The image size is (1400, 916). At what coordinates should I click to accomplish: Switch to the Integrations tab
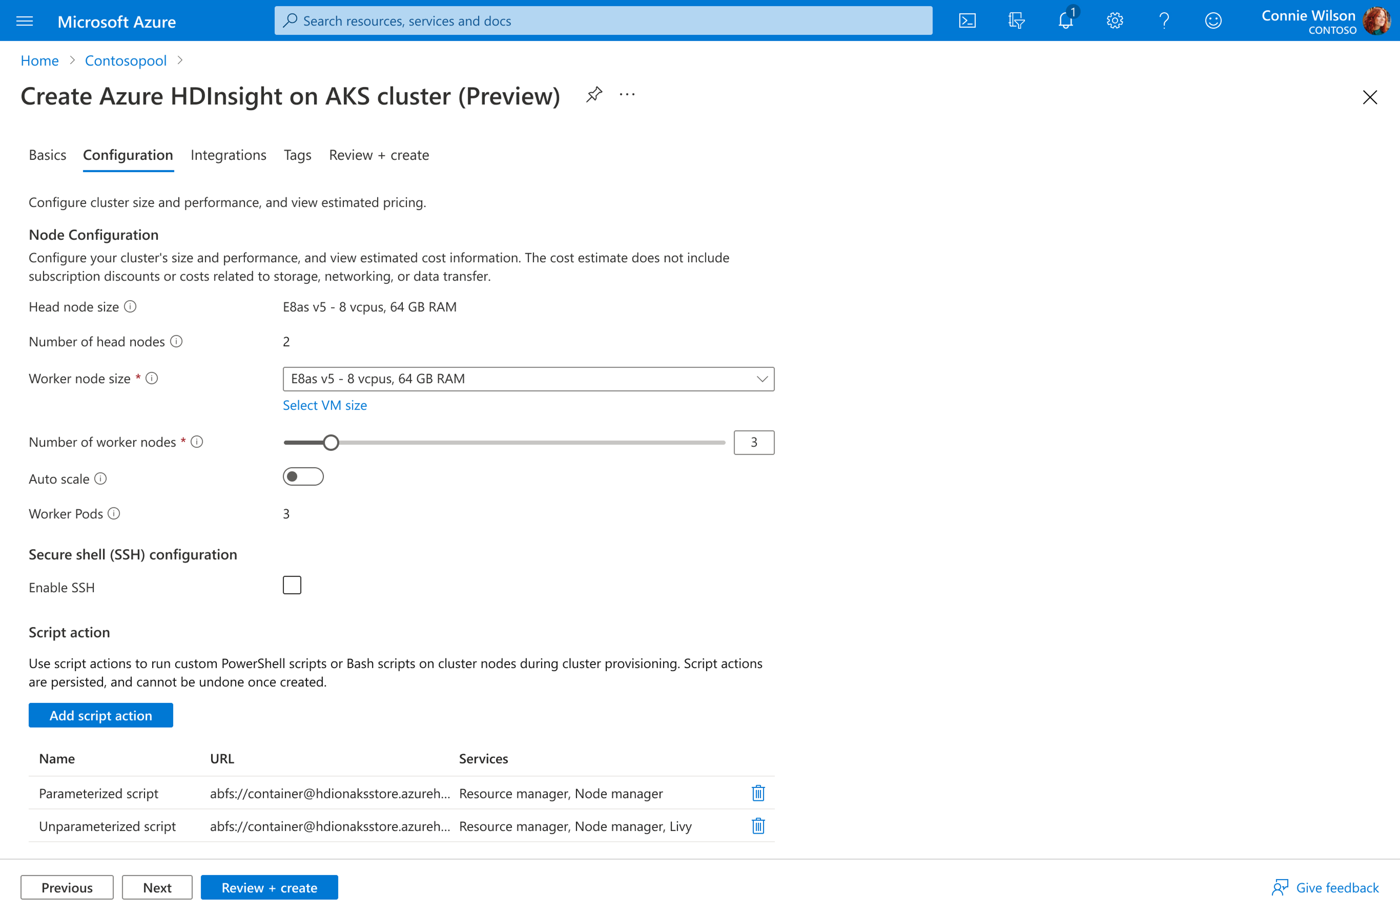pyautogui.click(x=228, y=155)
